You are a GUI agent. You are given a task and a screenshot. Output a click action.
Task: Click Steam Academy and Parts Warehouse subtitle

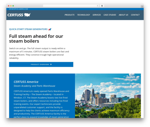pyautogui.click(x=34, y=86)
